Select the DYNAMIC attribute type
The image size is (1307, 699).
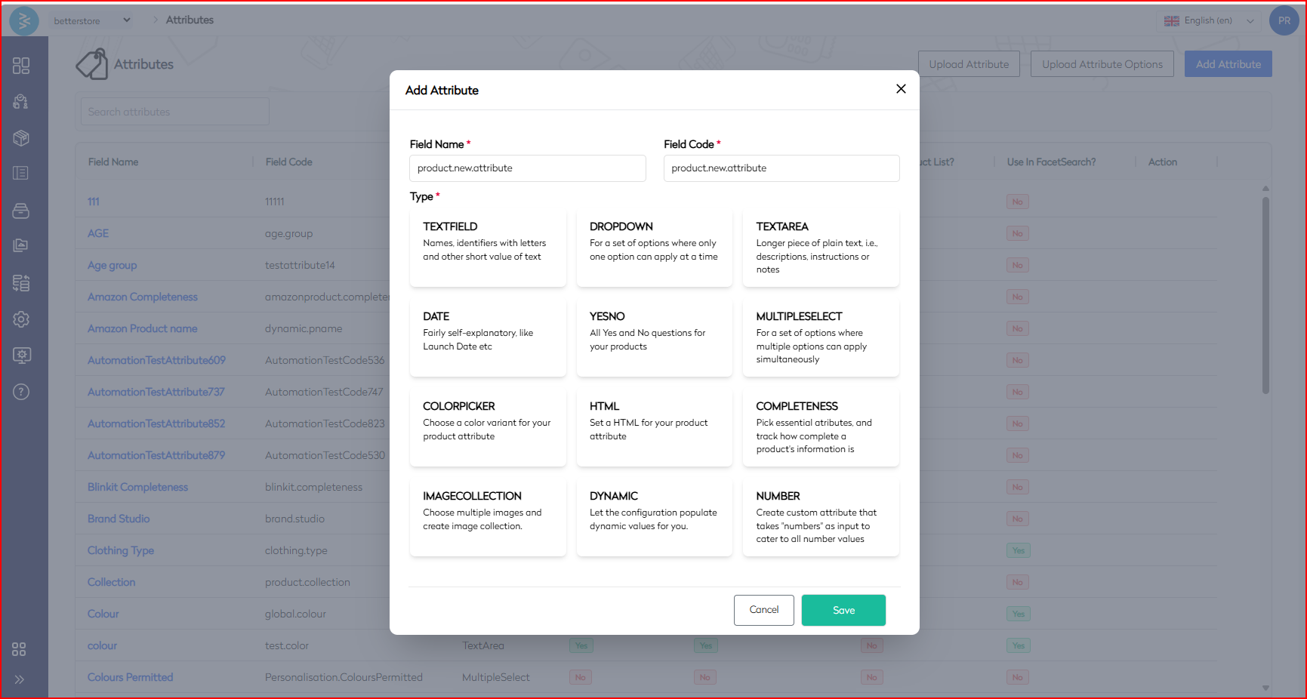tap(654, 518)
